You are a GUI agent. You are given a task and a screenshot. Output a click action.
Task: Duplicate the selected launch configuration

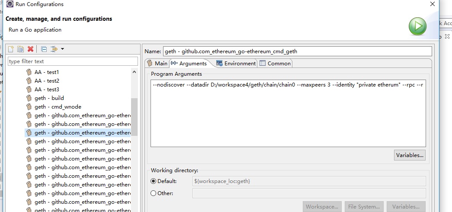pyautogui.click(x=20, y=49)
